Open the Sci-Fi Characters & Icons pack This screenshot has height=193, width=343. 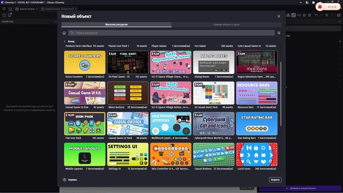[x=170, y=62]
